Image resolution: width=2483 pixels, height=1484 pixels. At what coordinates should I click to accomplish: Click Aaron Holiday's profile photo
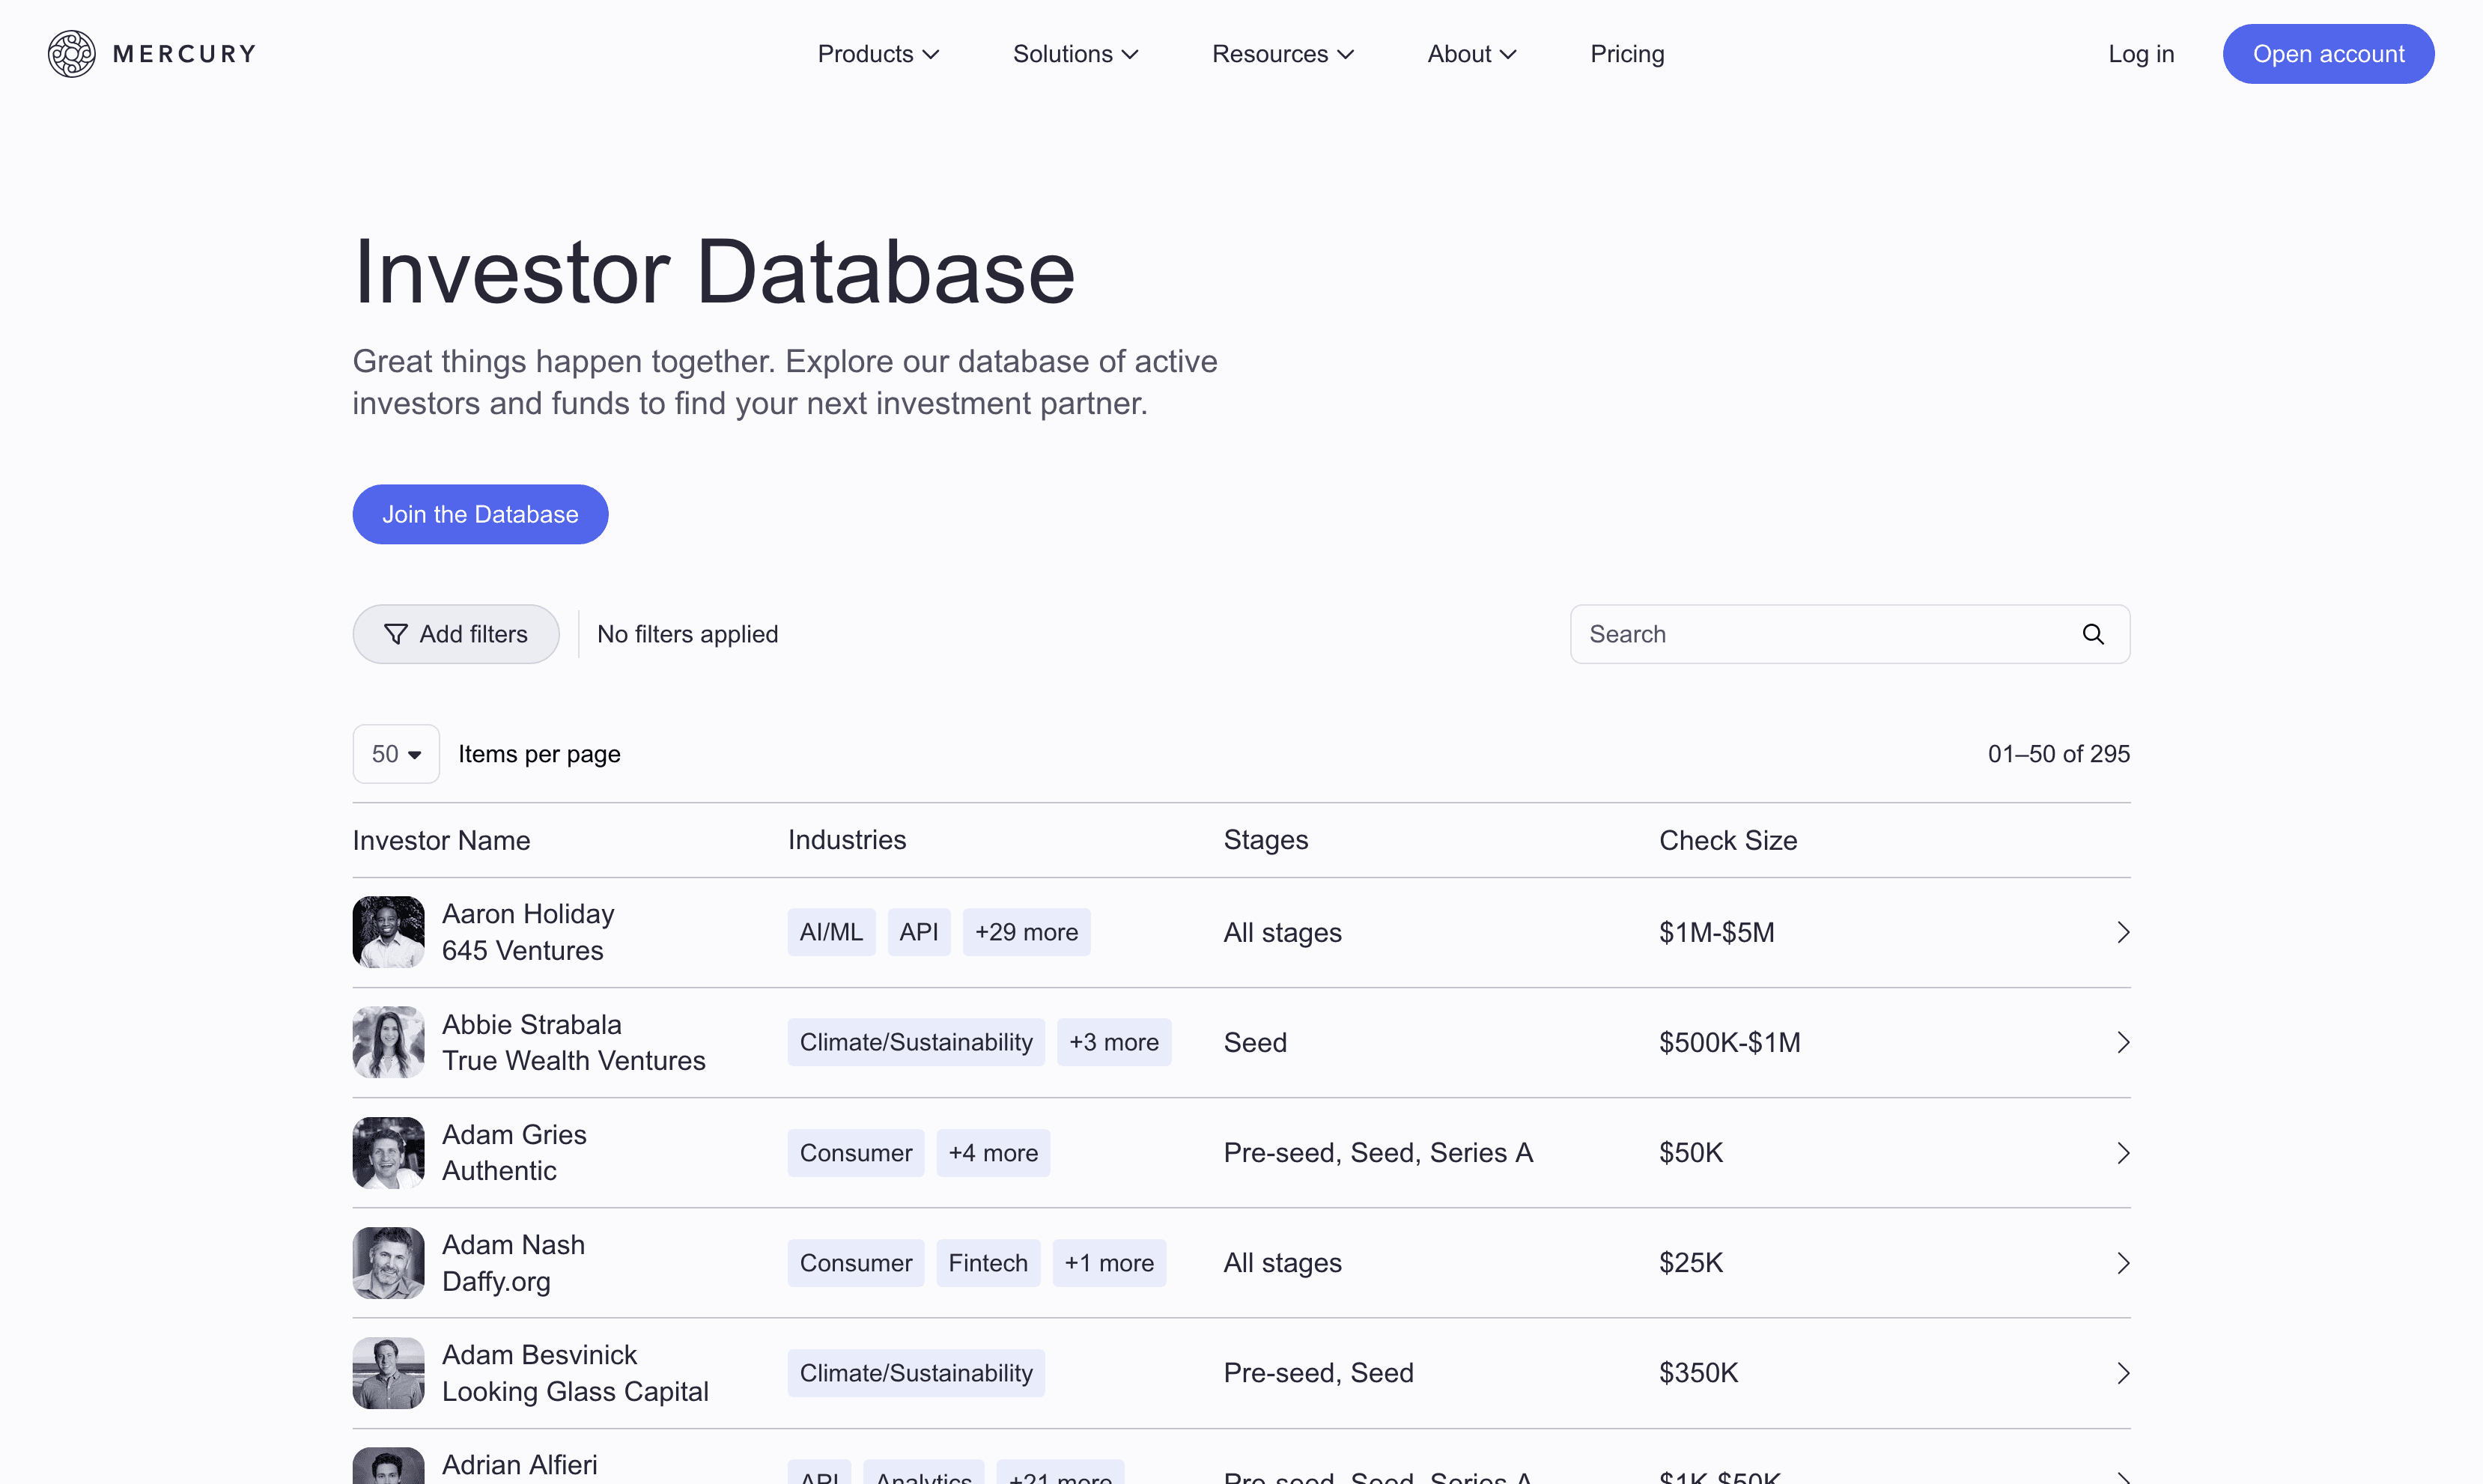click(388, 932)
